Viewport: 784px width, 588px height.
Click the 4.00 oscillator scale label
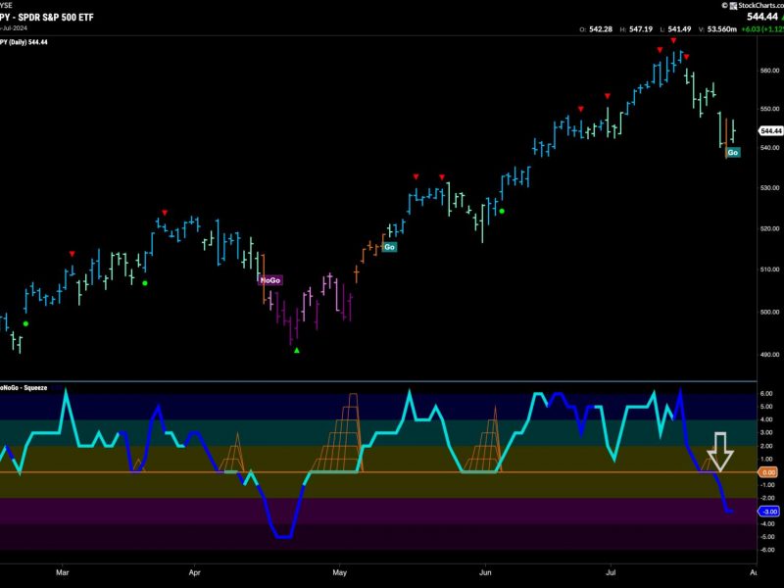[x=766, y=420]
